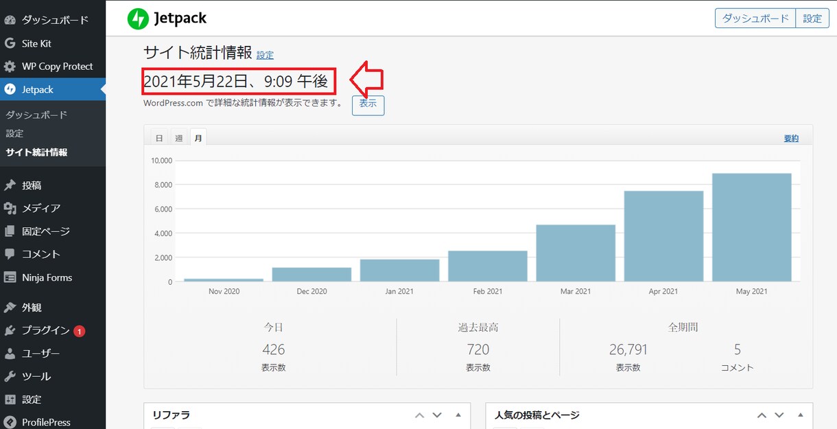Move リファラ panel down with arrow

pyautogui.click(x=437, y=415)
